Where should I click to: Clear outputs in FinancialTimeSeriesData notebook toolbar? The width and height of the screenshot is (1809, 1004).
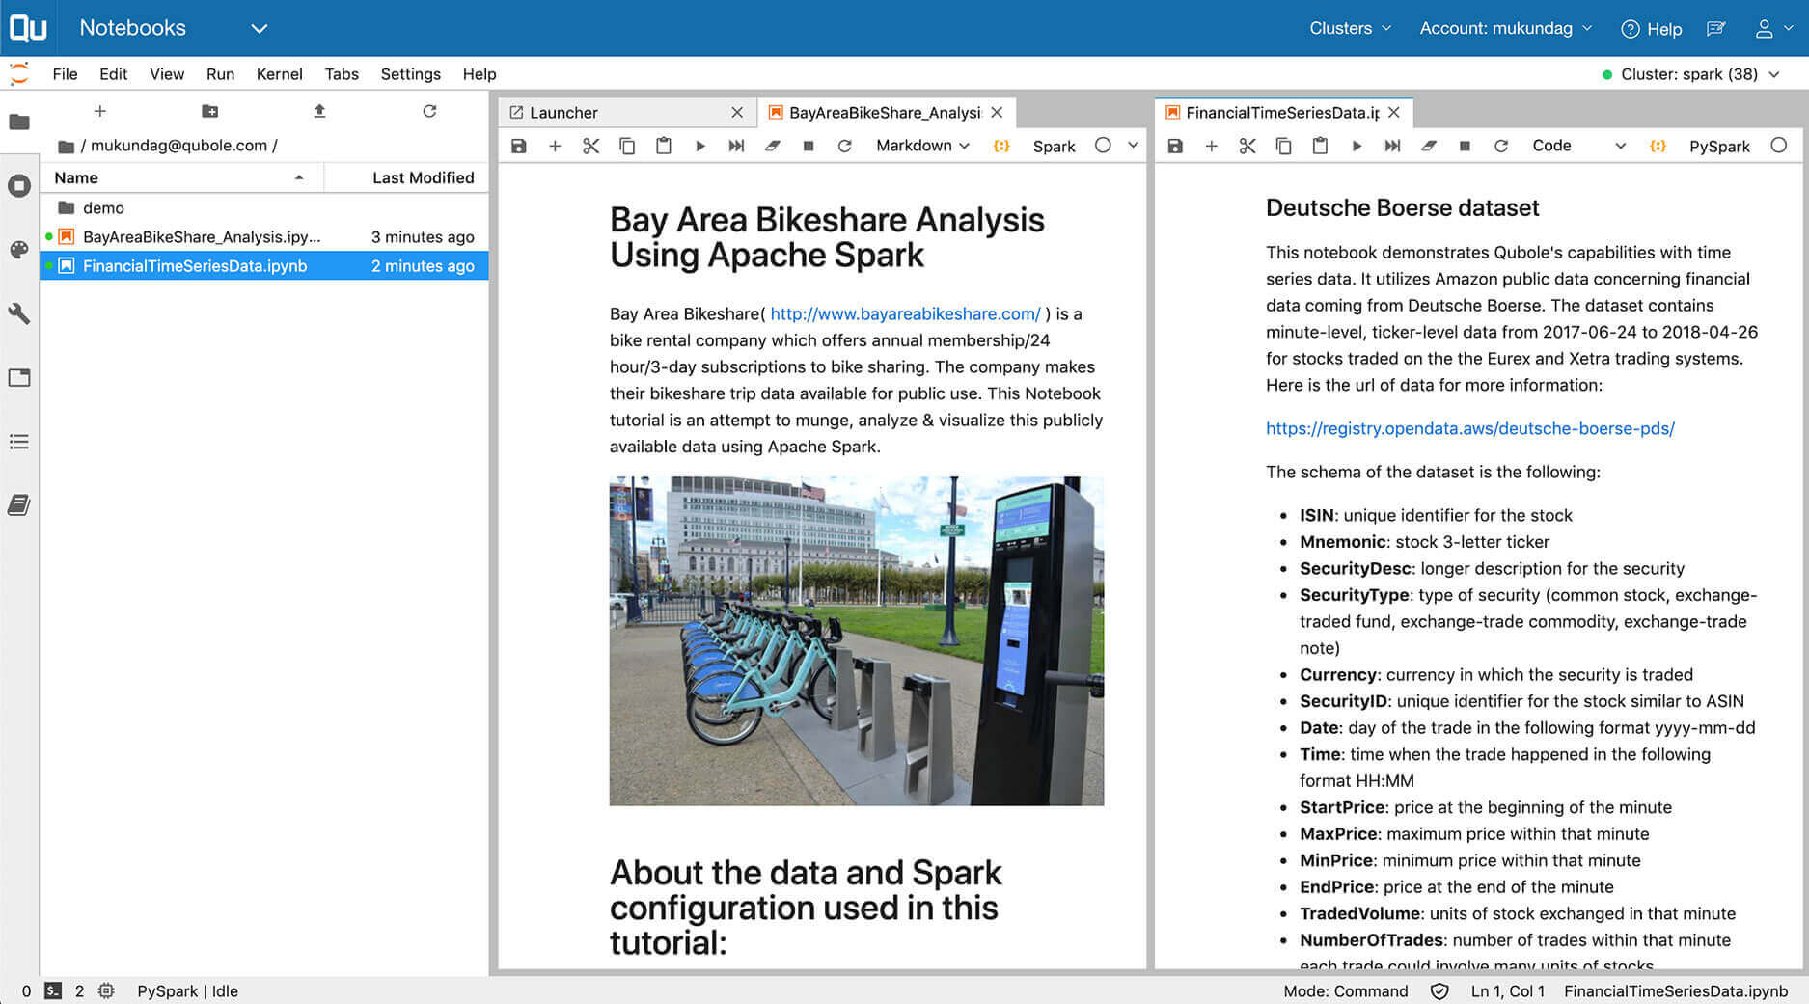coord(1429,146)
